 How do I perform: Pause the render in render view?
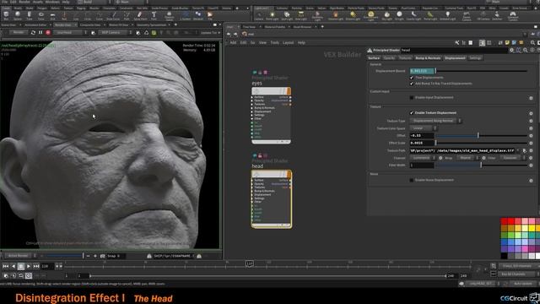(40, 32)
